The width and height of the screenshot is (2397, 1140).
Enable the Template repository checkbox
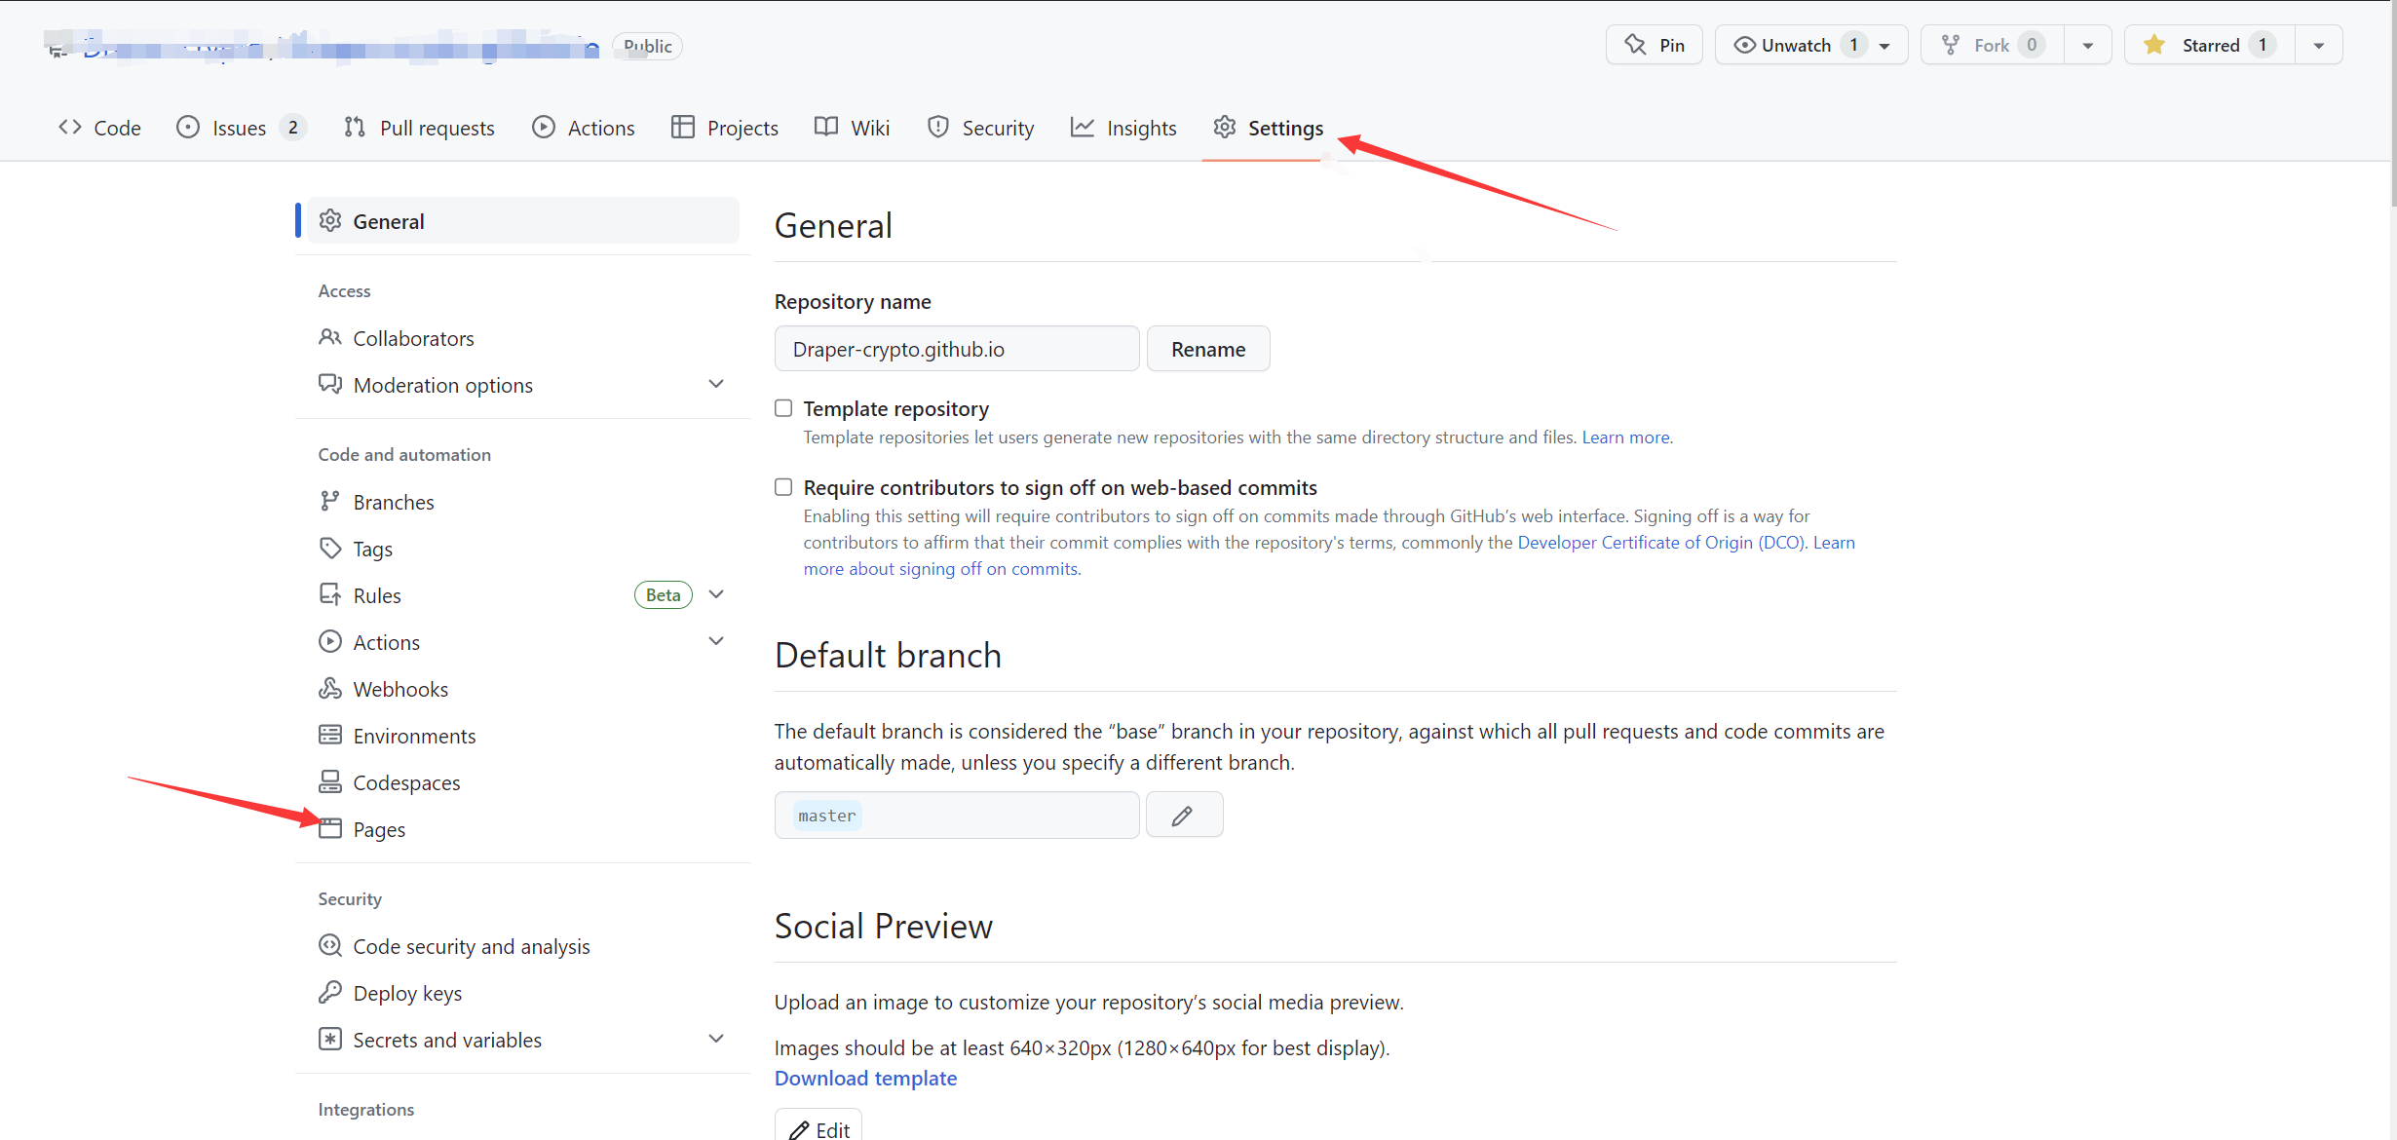coord(783,408)
